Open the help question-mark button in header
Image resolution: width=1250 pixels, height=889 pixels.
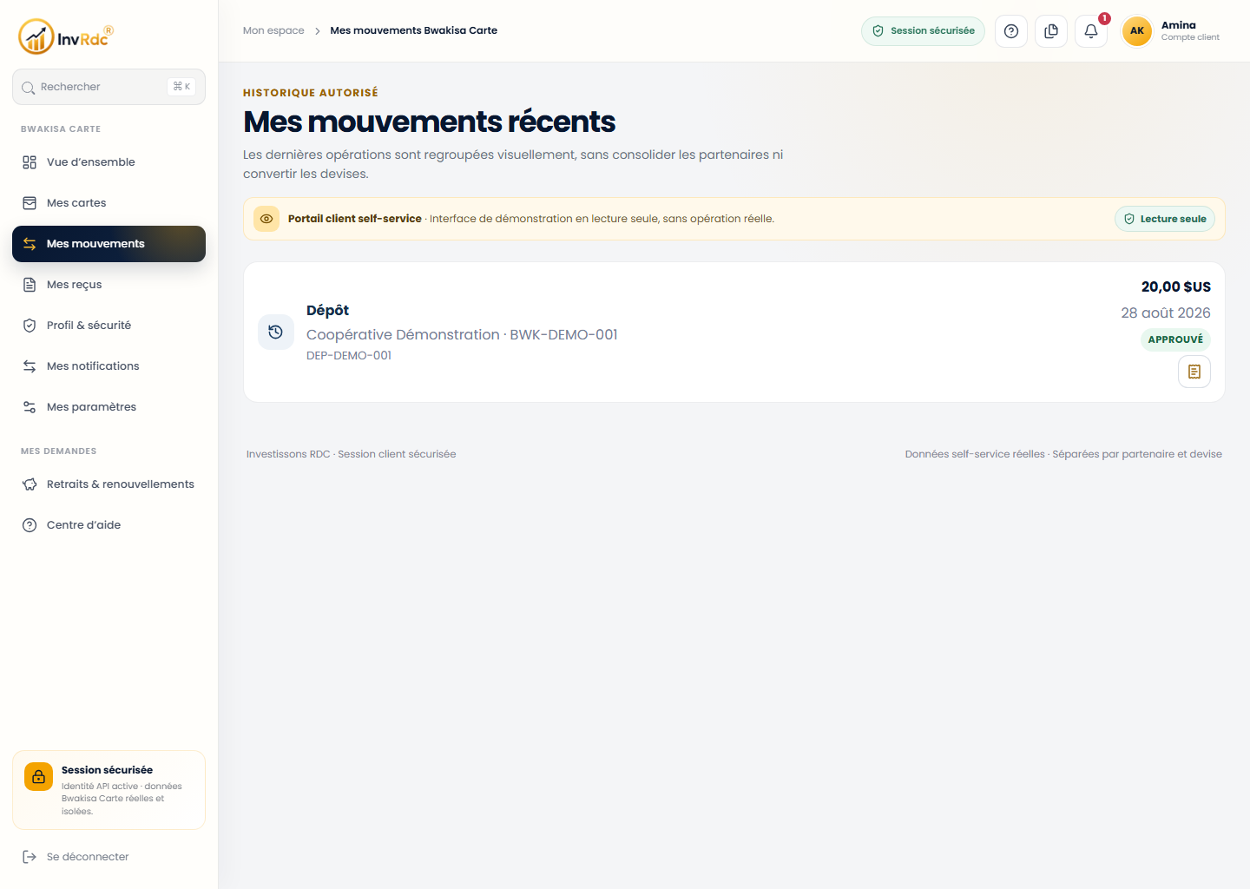(x=1011, y=31)
